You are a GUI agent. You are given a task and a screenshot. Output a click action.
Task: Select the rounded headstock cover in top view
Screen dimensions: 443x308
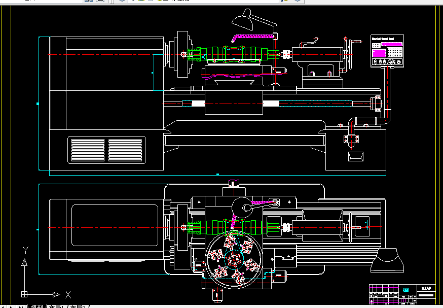[x=115, y=225]
